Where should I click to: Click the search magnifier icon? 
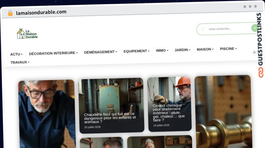pos(203,29)
